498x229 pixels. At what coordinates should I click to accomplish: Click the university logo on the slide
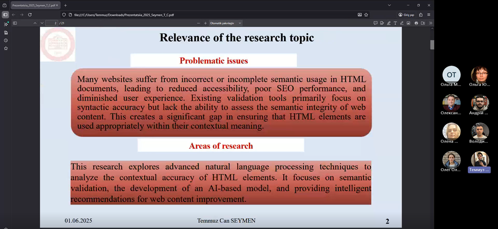coord(58,44)
